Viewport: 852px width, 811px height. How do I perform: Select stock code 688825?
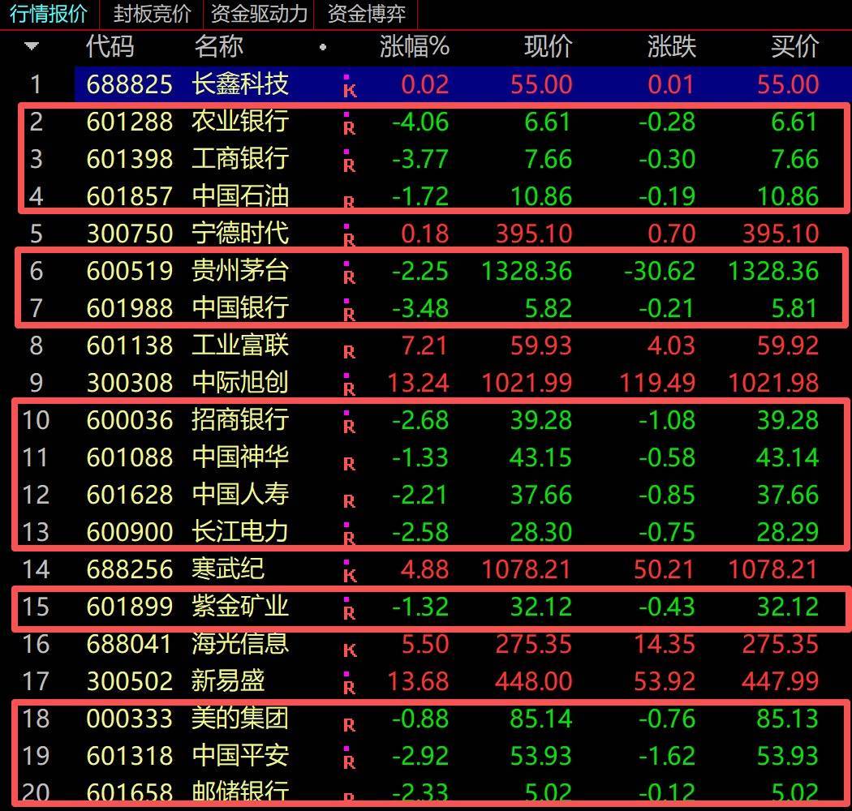[129, 84]
